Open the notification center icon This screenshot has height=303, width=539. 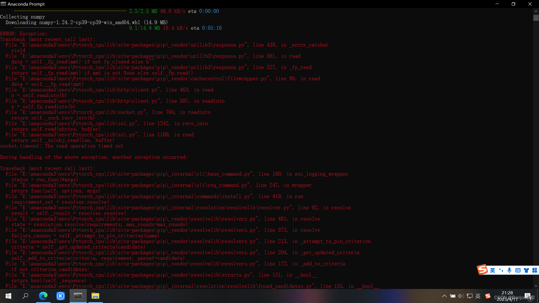tap(527, 296)
